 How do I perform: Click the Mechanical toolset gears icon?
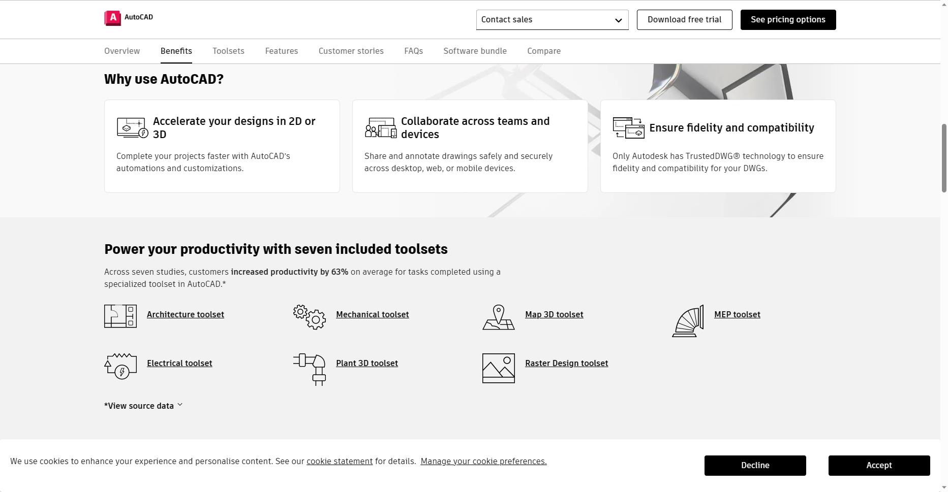click(x=310, y=317)
